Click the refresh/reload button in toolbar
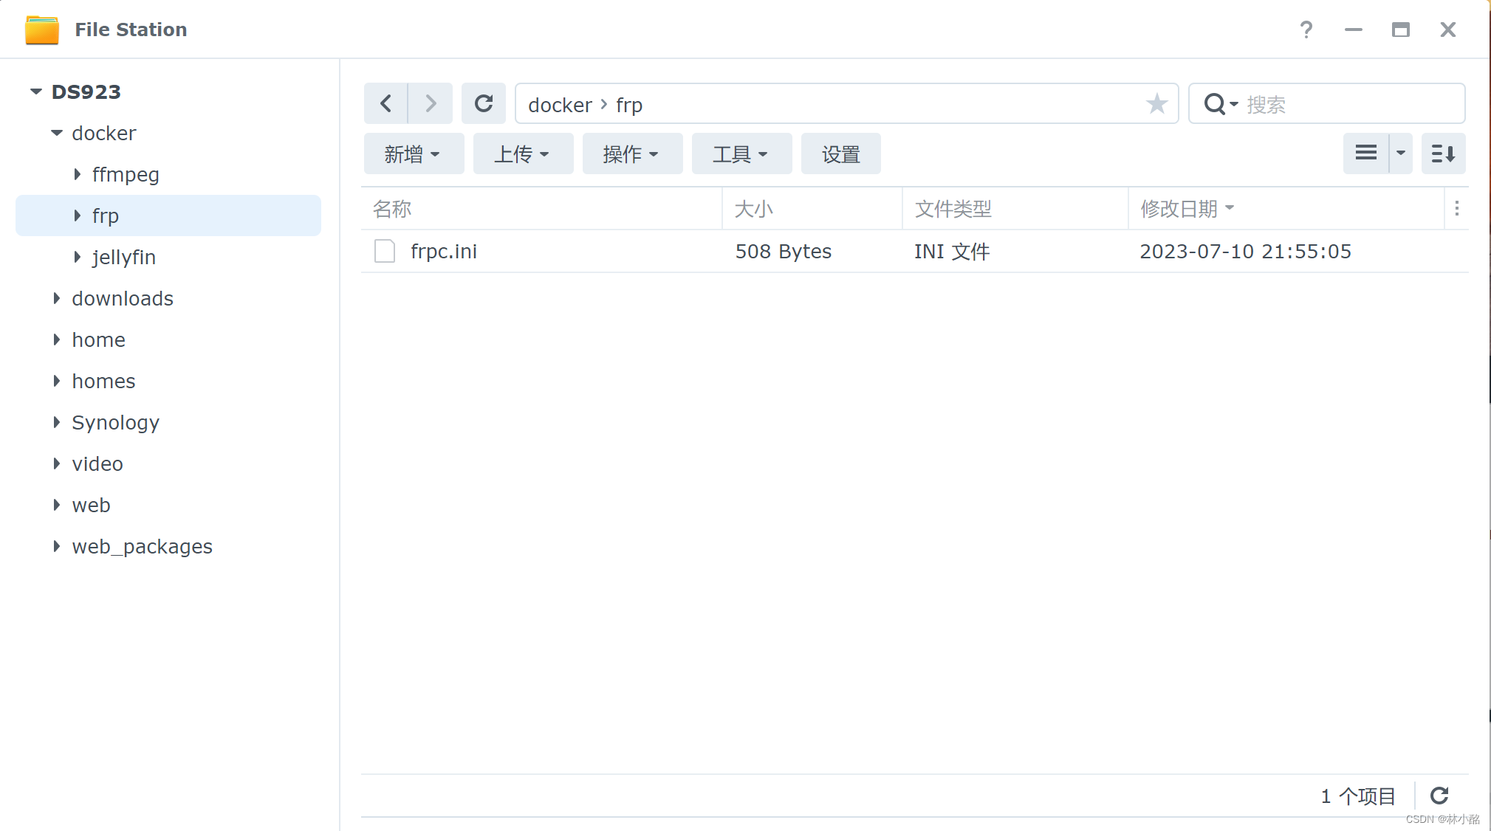1491x831 pixels. (x=484, y=103)
